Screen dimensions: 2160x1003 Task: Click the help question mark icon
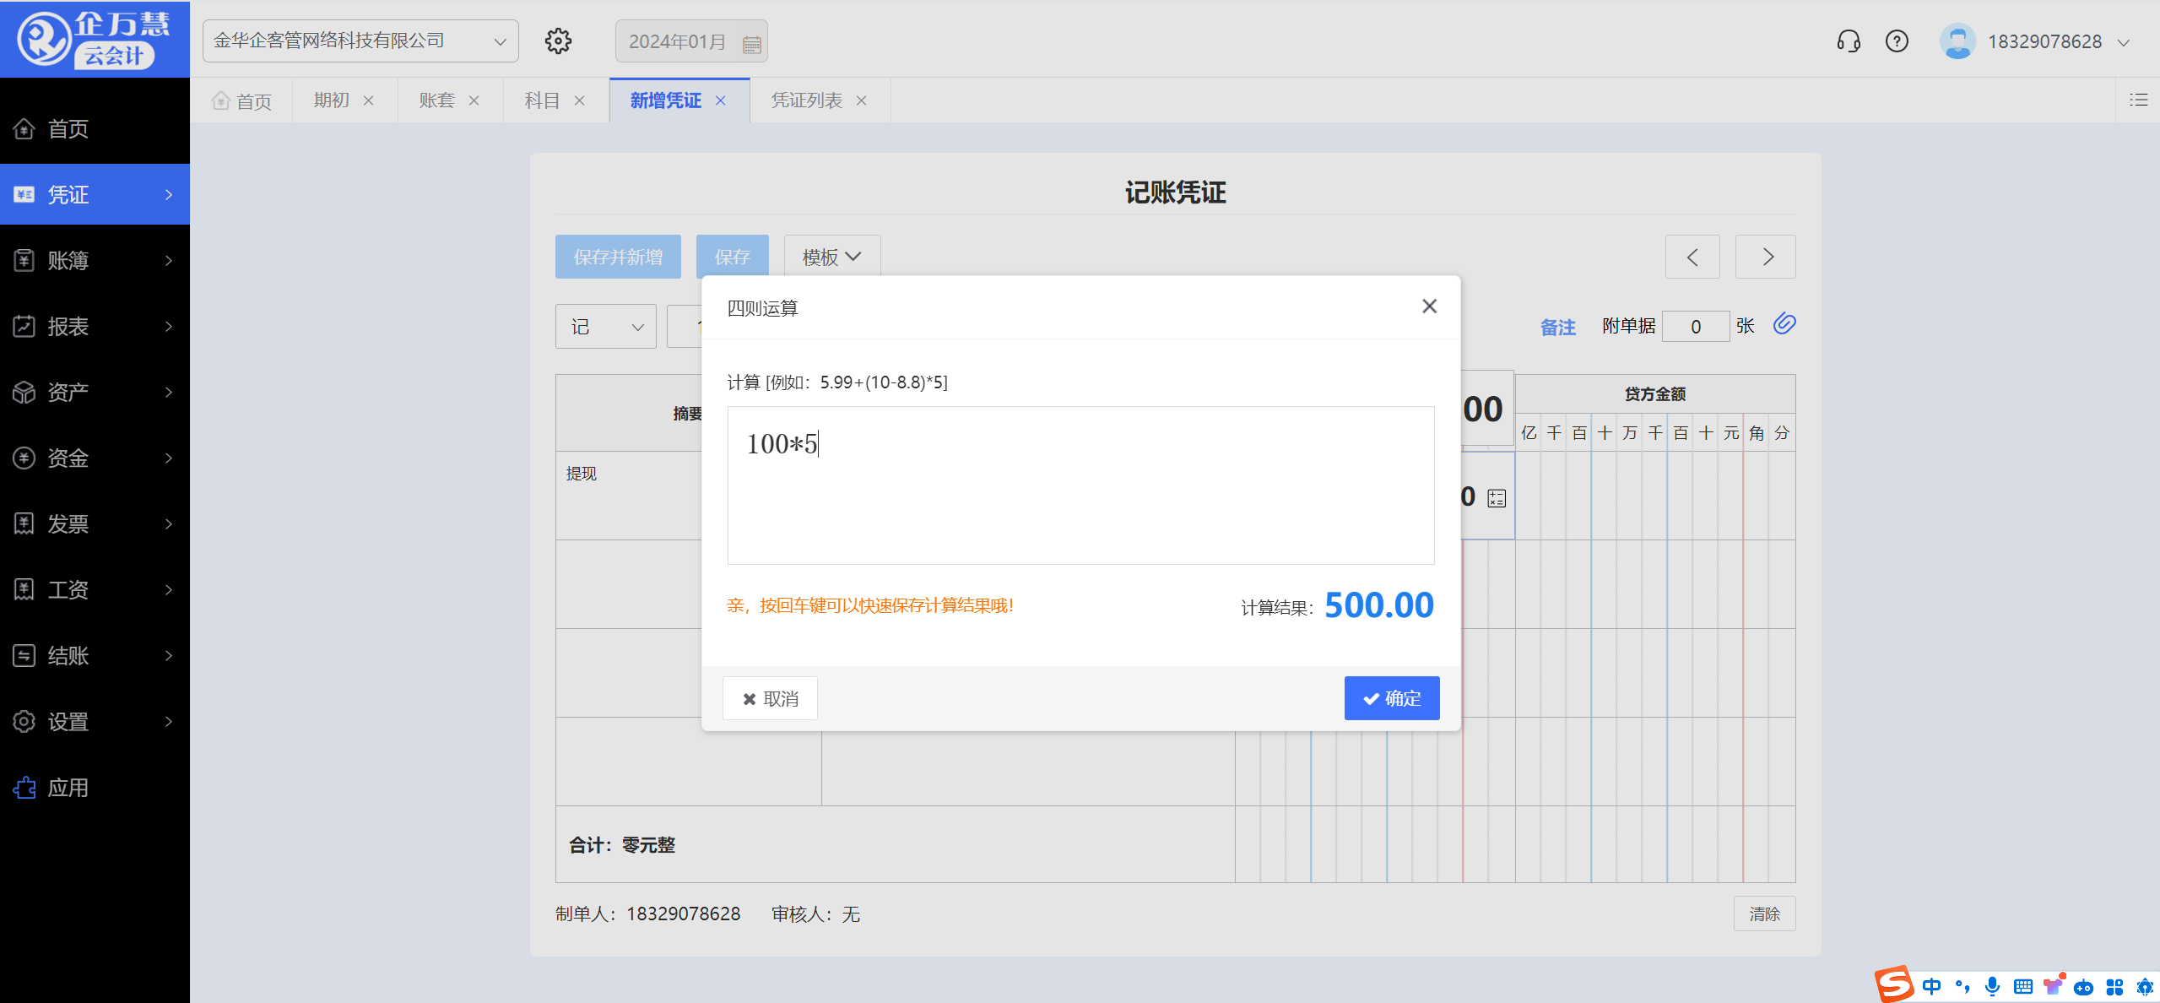pyautogui.click(x=1897, y=41)
